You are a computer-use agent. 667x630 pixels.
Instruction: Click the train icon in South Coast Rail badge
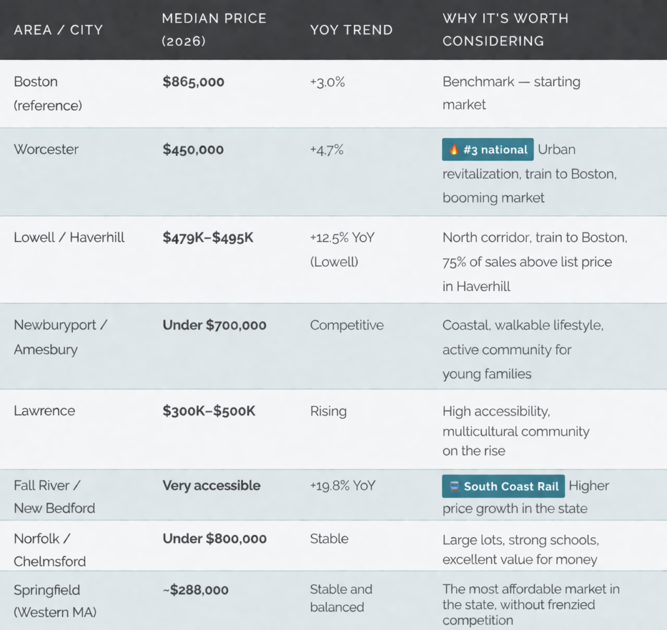point(454,486)
